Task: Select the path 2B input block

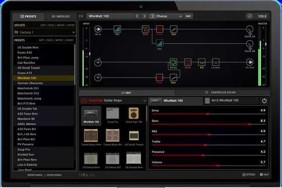Action: click(x=98, y=78)
